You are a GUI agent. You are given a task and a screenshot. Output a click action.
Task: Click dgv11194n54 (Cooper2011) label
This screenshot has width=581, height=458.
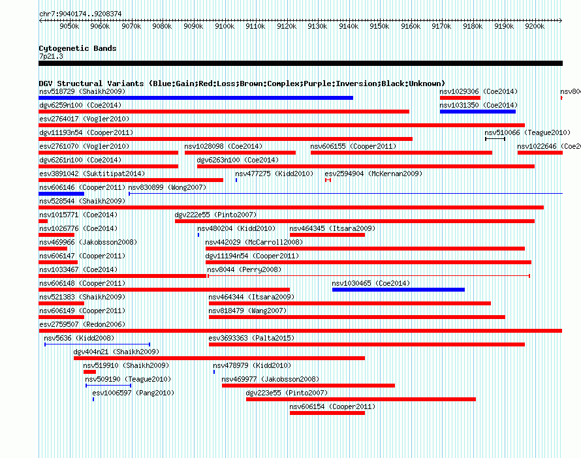pyautogui.click(x=252, y=256)
